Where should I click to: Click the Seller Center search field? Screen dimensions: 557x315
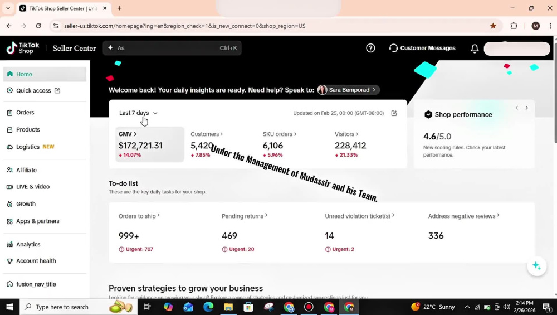tap(172, 48)
